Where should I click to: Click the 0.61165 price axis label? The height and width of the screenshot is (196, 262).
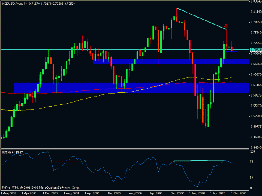[256, 85]
